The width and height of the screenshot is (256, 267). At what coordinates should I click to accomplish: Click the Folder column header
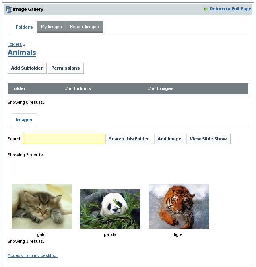tap(19, 88)
